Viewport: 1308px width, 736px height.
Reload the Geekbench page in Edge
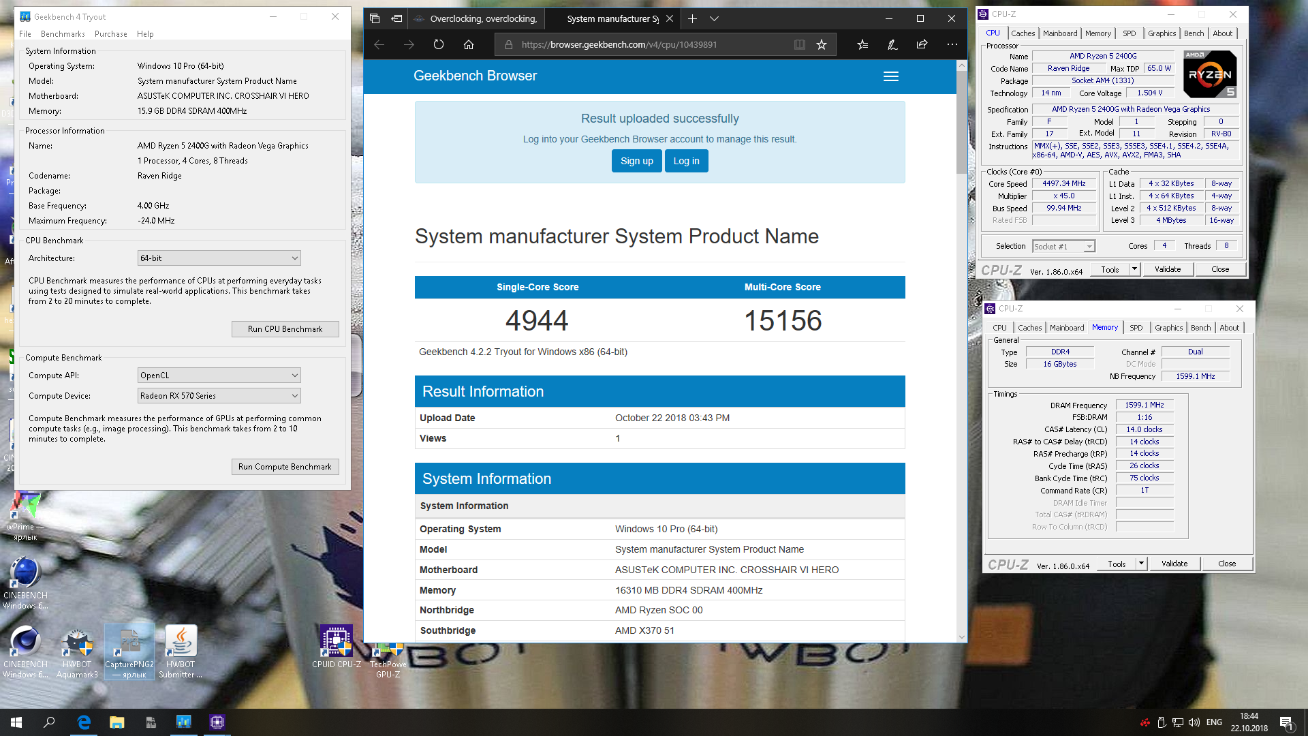pyautogui.click(x=439, y=45)
